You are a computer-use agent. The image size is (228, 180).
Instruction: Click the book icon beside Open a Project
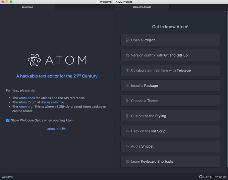pyautogui.click(x=127, y=40)
